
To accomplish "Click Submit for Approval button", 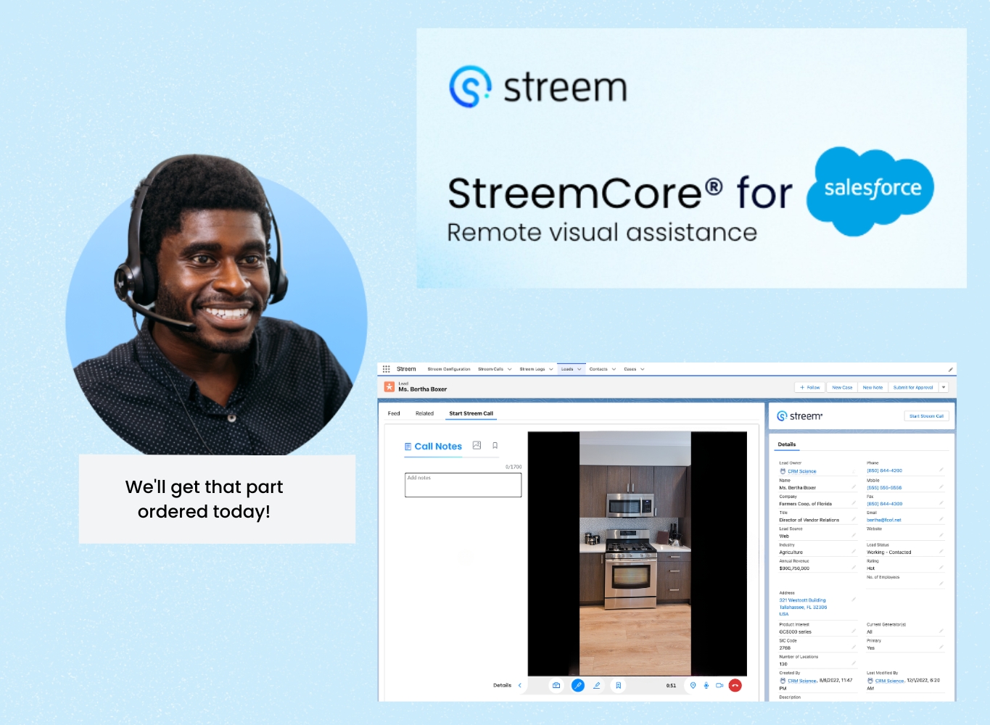I will 913,387.
